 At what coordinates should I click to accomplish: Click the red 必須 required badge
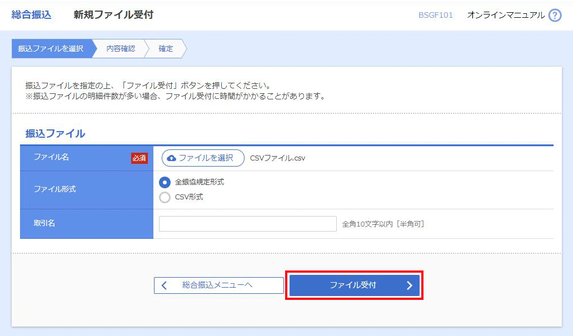[139, 158]
